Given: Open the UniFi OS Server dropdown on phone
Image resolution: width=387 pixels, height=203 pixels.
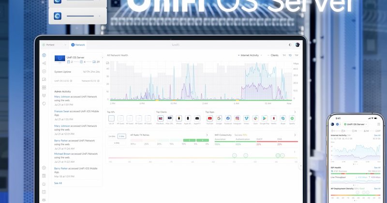Looking at the screenshot, I should 356,124.
